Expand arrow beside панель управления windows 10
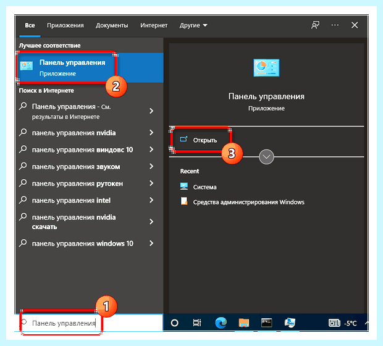The image size is (383, 346). click(151, 243)
